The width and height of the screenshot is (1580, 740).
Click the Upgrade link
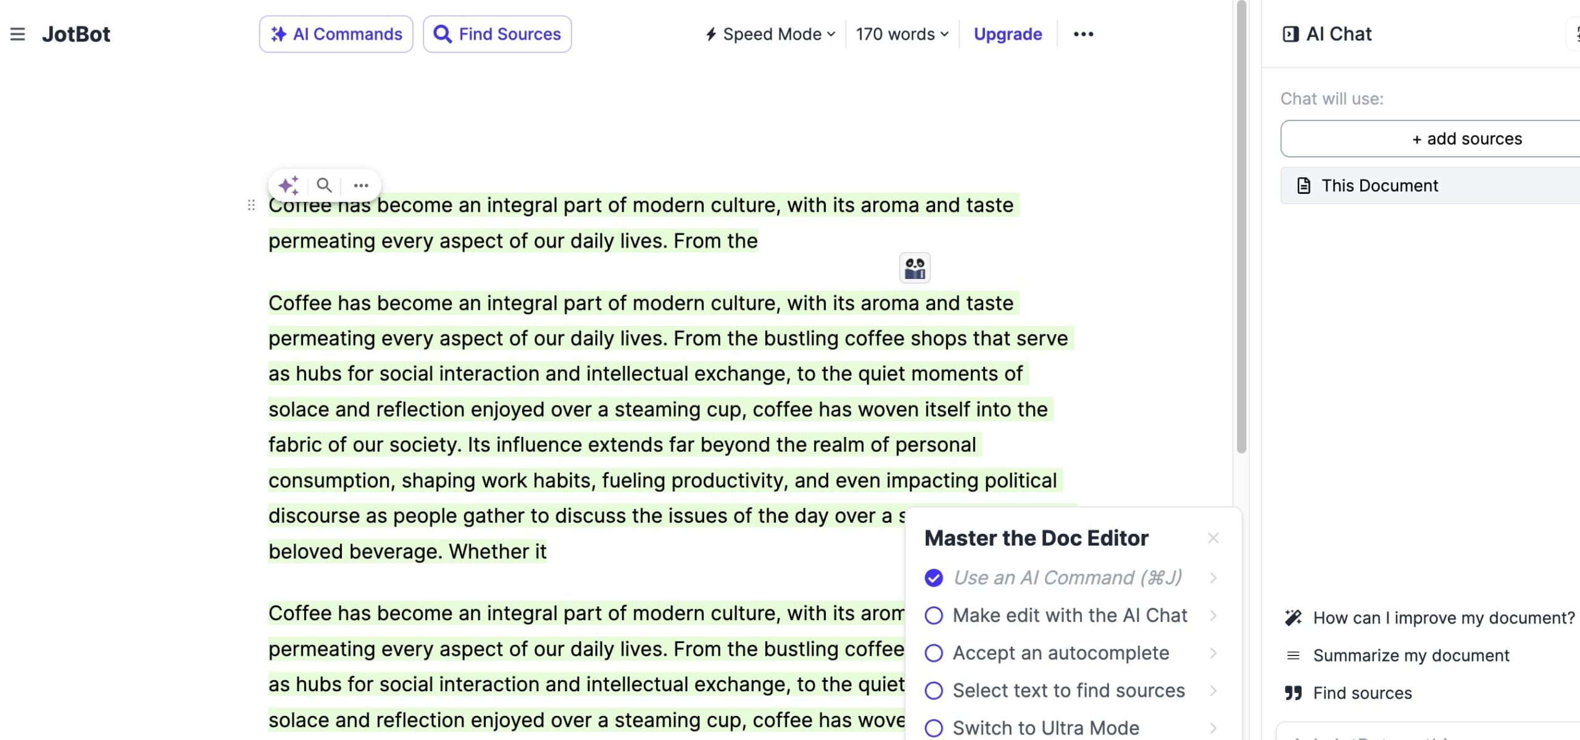(x=1008, y=34)
